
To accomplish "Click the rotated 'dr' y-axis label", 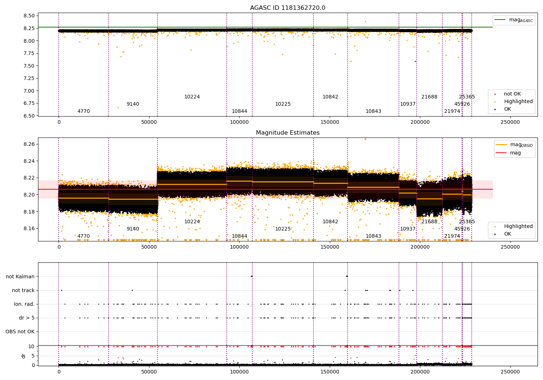I will [x=24, y=356].
